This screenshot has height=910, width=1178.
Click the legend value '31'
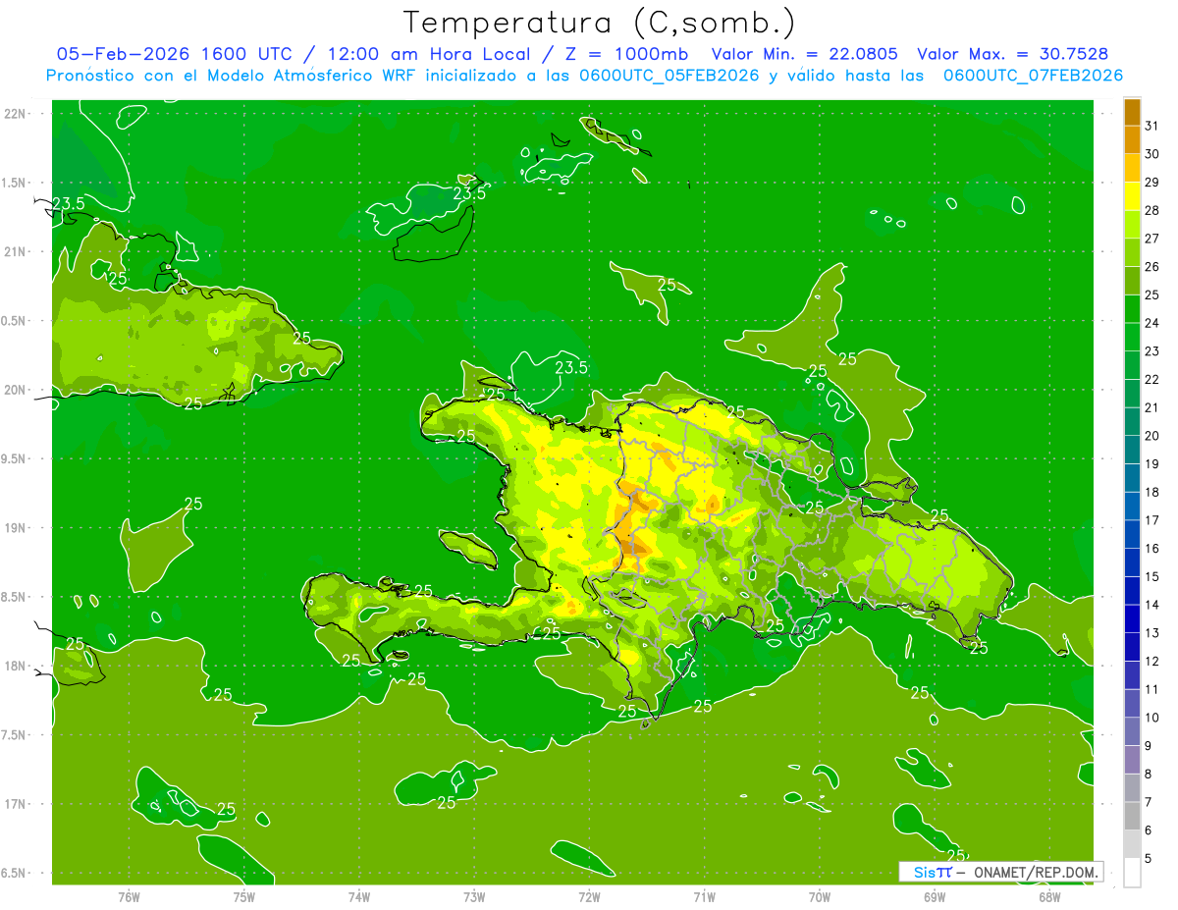pos(1152,126)
